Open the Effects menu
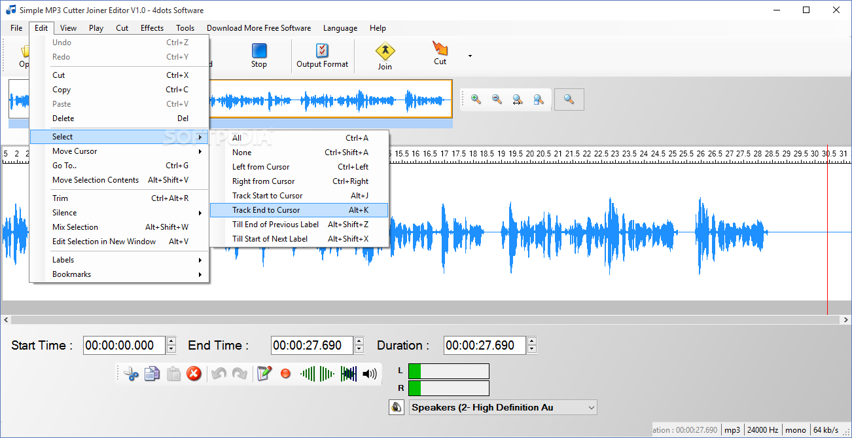852x438 pixels. [152, 28]
